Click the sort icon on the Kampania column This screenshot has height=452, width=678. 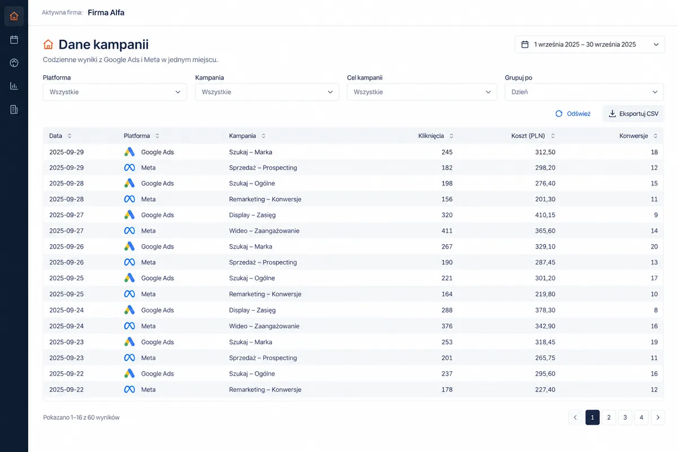(x=263, y=136)
